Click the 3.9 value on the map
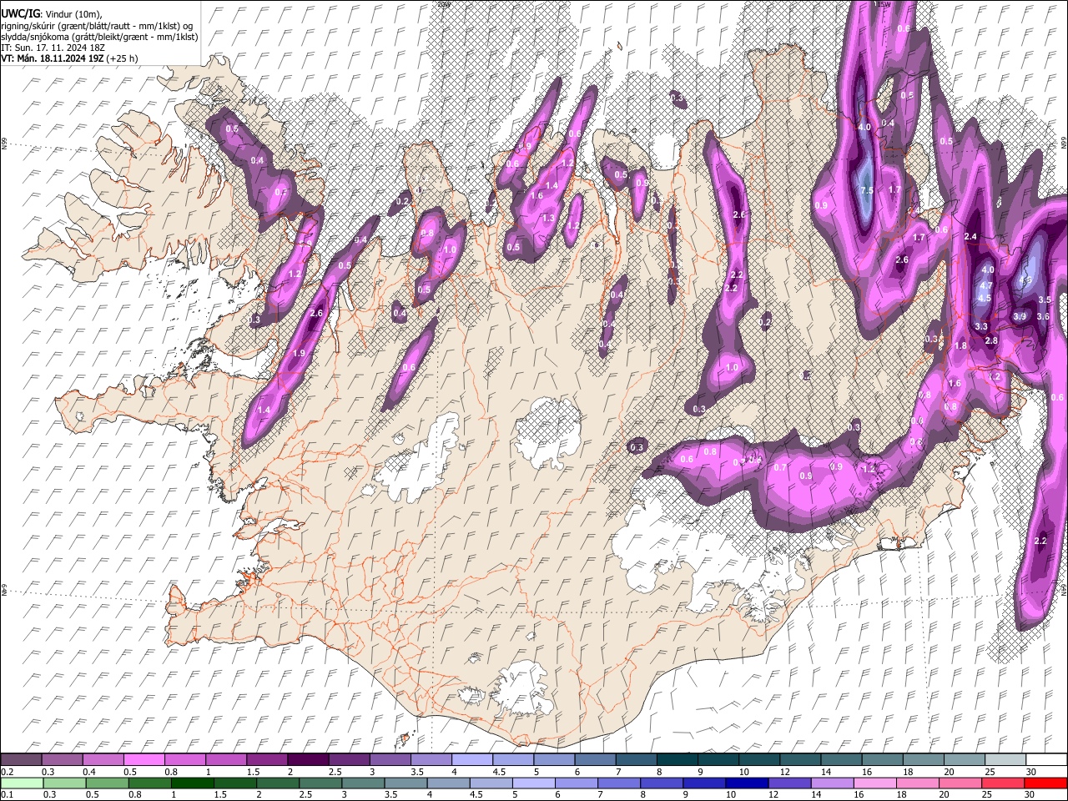This screenshot has width=1068, height=801. coord(1020,316)
